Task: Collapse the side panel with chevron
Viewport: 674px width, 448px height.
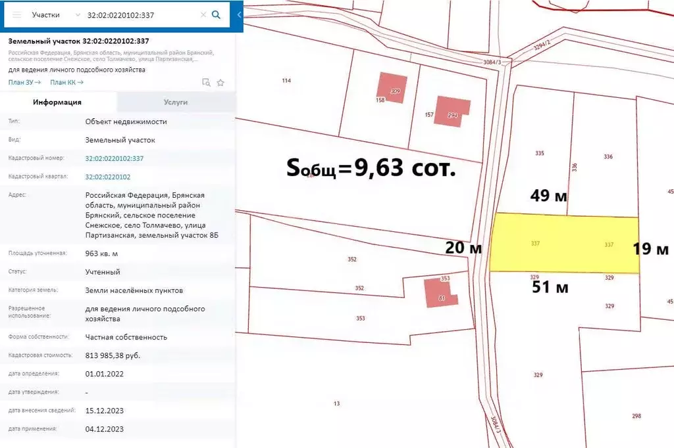Action: (240, 14)
